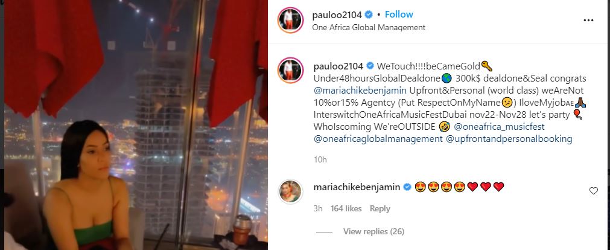Click the 10h post timestamp
The width and height of the screenshot is (610, 250).
pos(320,159)
